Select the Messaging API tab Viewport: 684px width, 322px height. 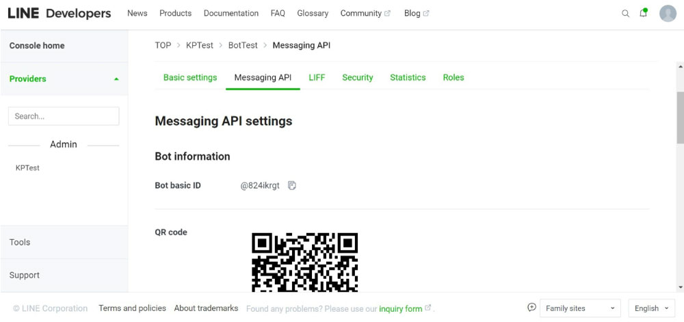[263, 77]
